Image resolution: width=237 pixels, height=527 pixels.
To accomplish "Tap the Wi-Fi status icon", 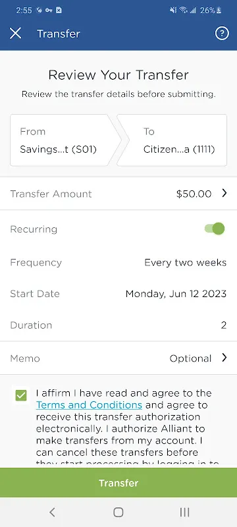I will point(183,11).
